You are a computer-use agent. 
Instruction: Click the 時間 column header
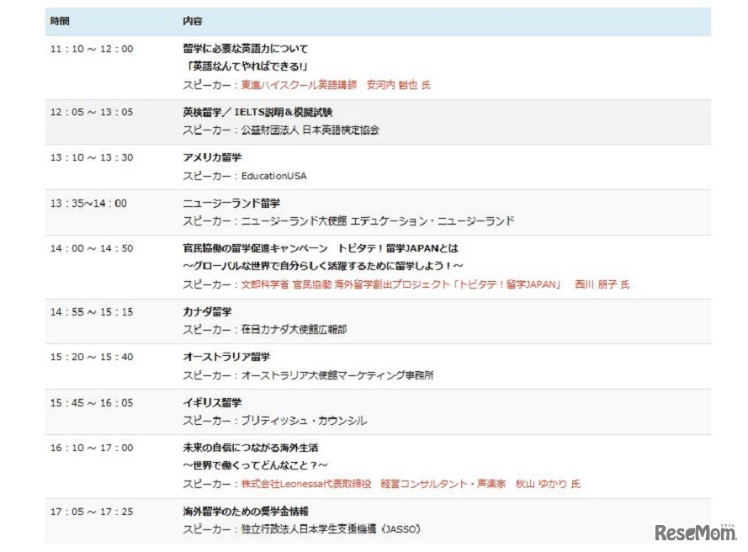(x=60, y=21)
